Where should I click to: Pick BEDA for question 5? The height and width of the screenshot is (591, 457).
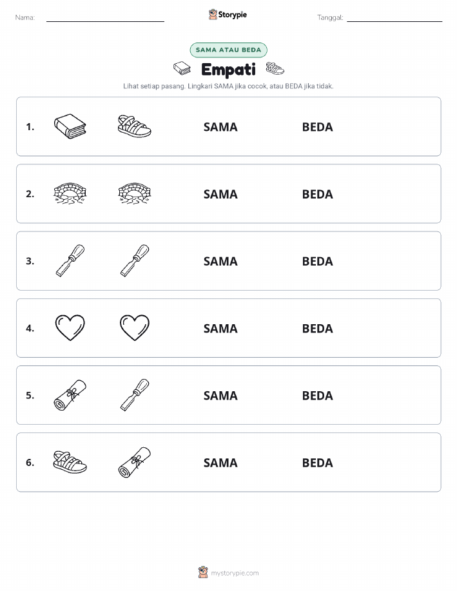(318, 395)
